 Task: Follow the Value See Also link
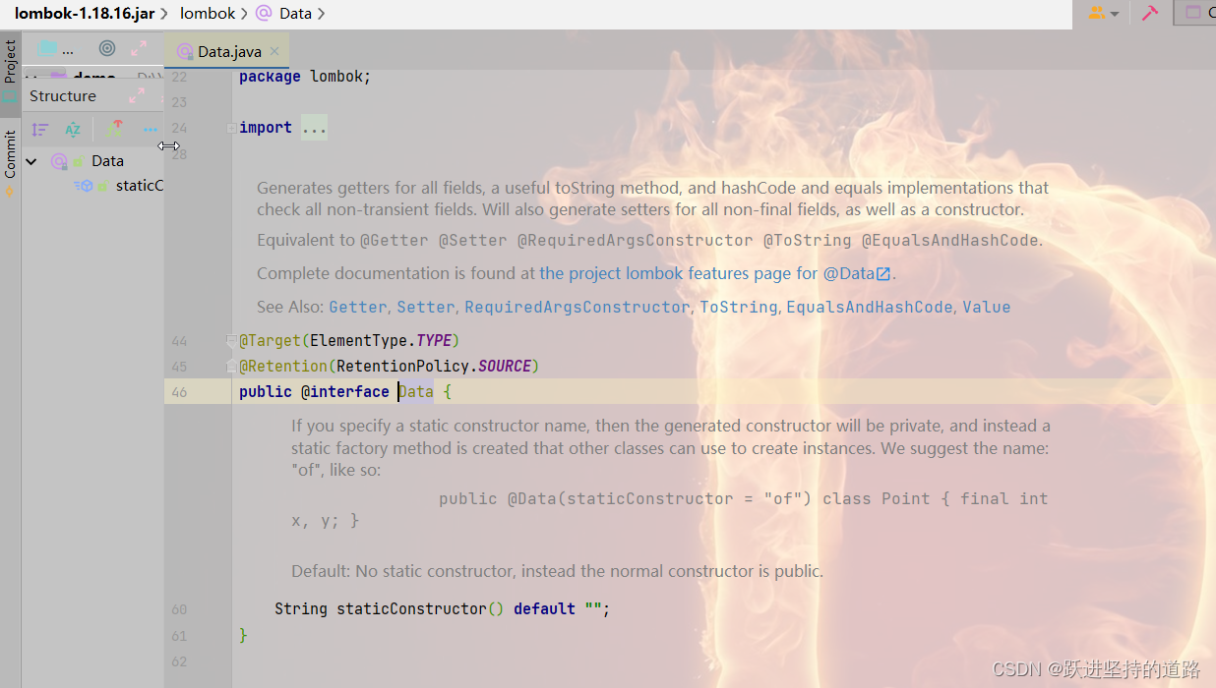pyautogui.click(x=987, y=307)
